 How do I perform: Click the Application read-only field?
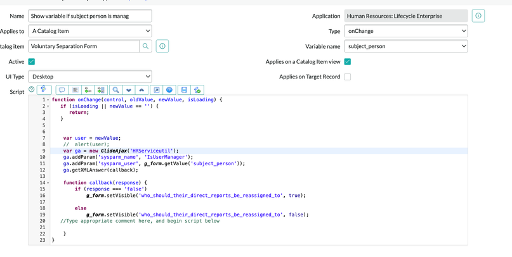point(406,16)
